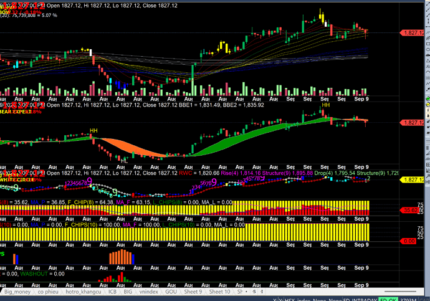
Task: Click the HL label under the August low
Action: pyautogui.click(x=124, y=161)
